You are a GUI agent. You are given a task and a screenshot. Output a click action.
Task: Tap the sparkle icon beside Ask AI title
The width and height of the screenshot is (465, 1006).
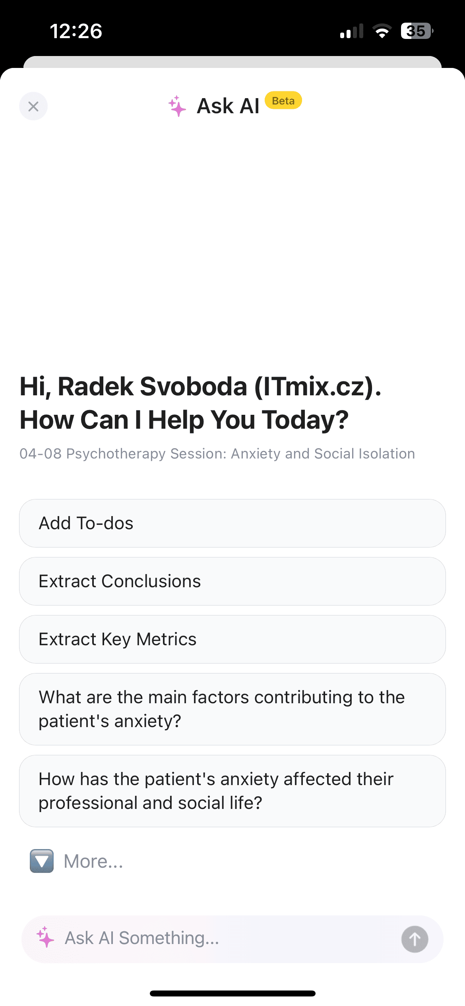(177, 106)
